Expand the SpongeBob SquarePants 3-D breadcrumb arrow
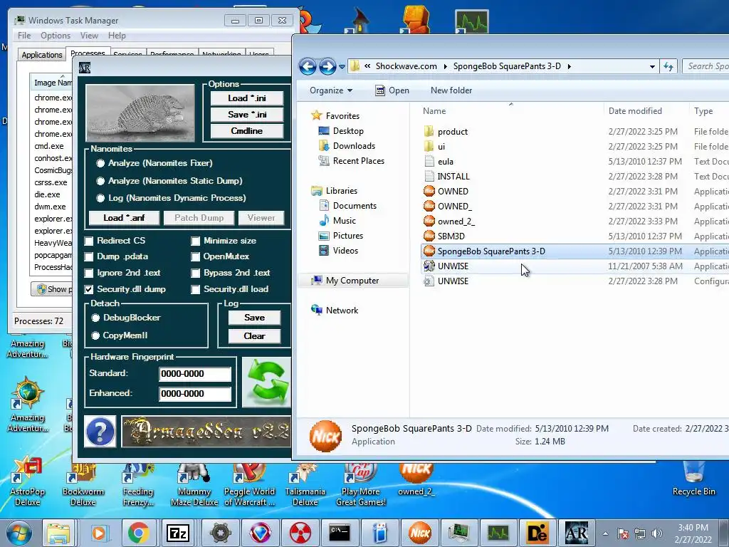 (569, 66)
